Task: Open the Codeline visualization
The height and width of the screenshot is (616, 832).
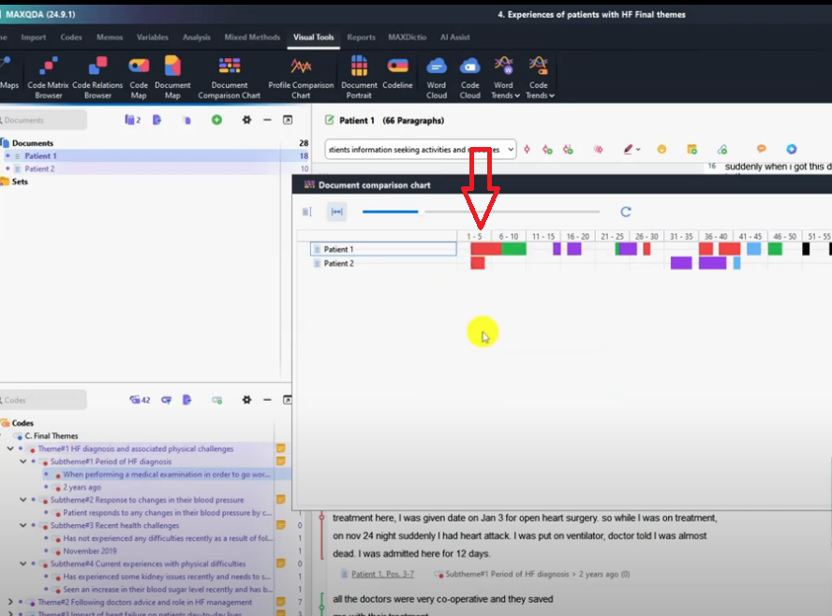Action: [x=397, y=73]
